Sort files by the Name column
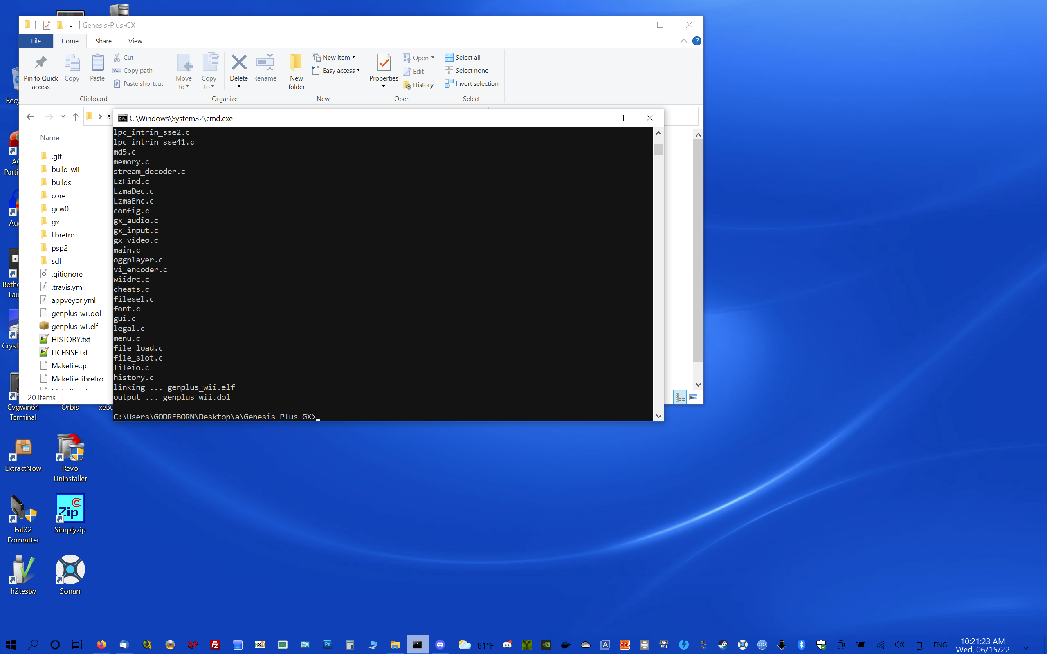The image size is (1047, 654). click(x=50, y=138)
